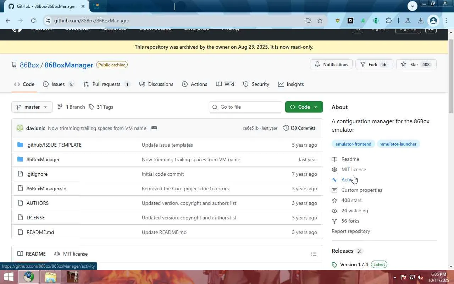Click the Fork 56 button
The image size is (454, 284).
(374, 64)
